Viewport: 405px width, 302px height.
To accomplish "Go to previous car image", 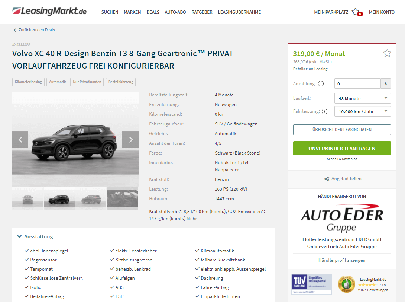I will [x=20, y=140].
